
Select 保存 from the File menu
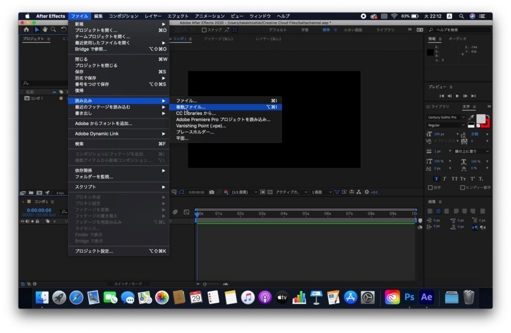click(x=119, y=72)
